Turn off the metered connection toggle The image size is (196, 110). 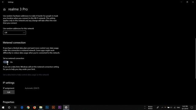(x=6, y=62)
